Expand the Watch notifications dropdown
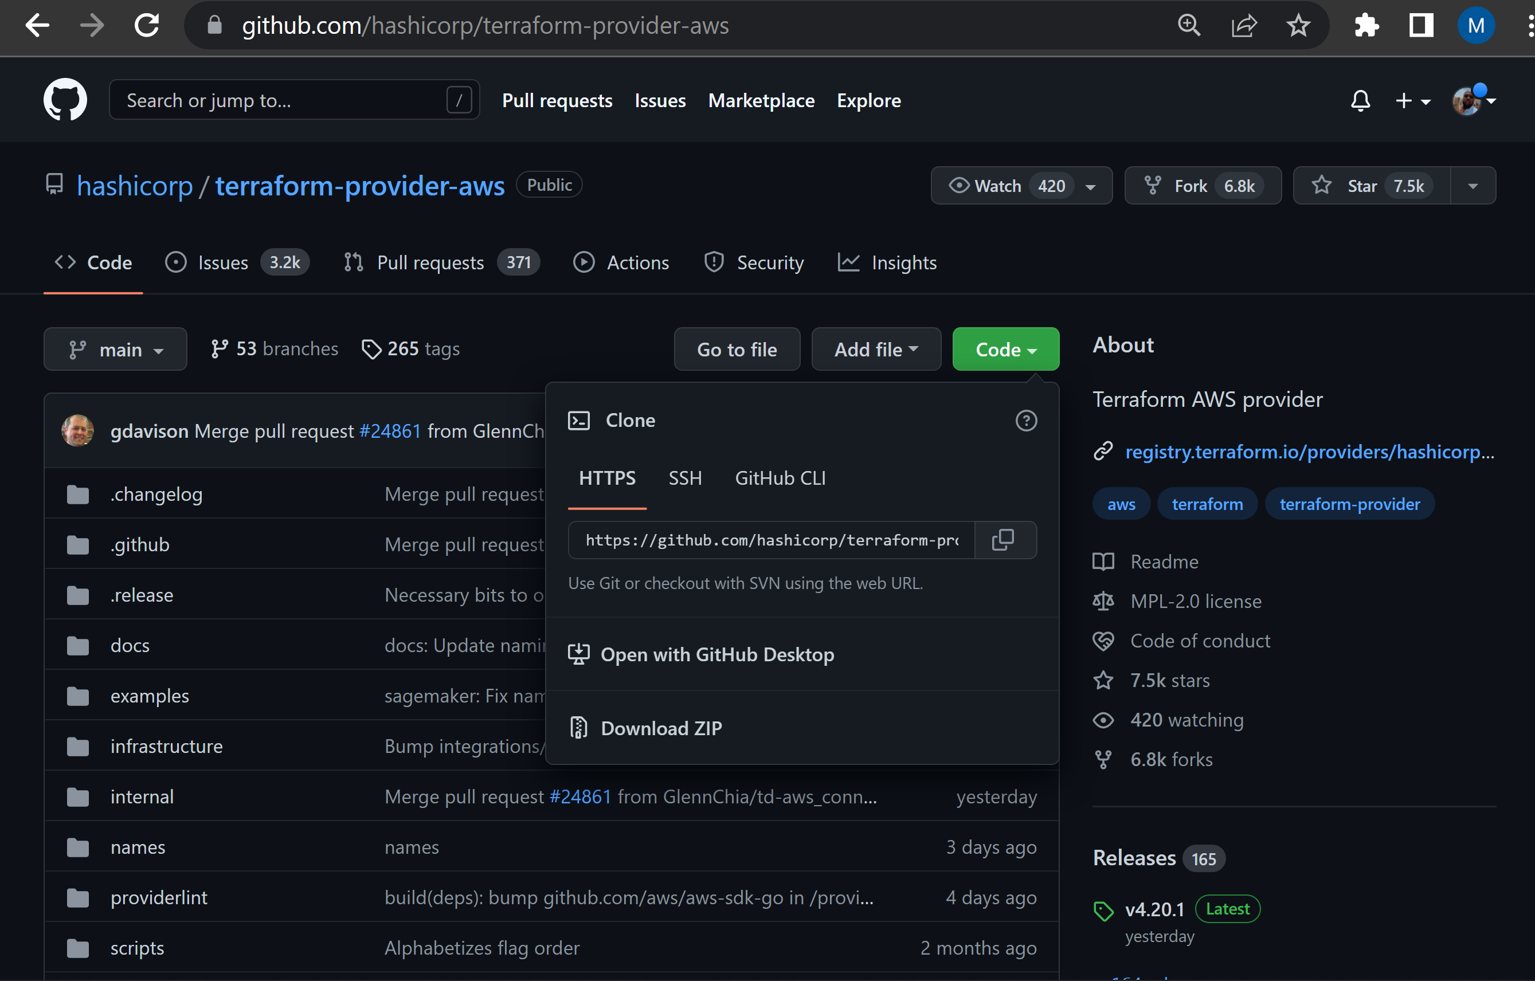This screenshot has width=1535, height=981. coord(1022,186)
